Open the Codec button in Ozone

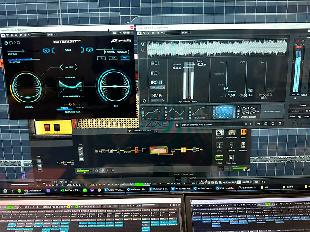pyautogui.click(x=293, y=116)
